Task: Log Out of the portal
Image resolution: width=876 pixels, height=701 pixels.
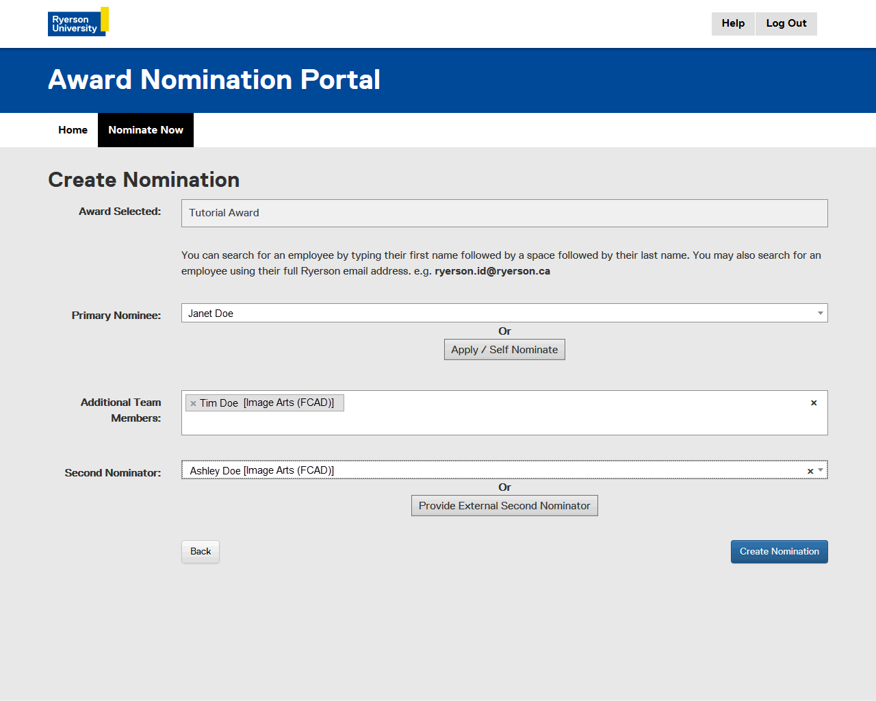Action: tap(786, 23)
